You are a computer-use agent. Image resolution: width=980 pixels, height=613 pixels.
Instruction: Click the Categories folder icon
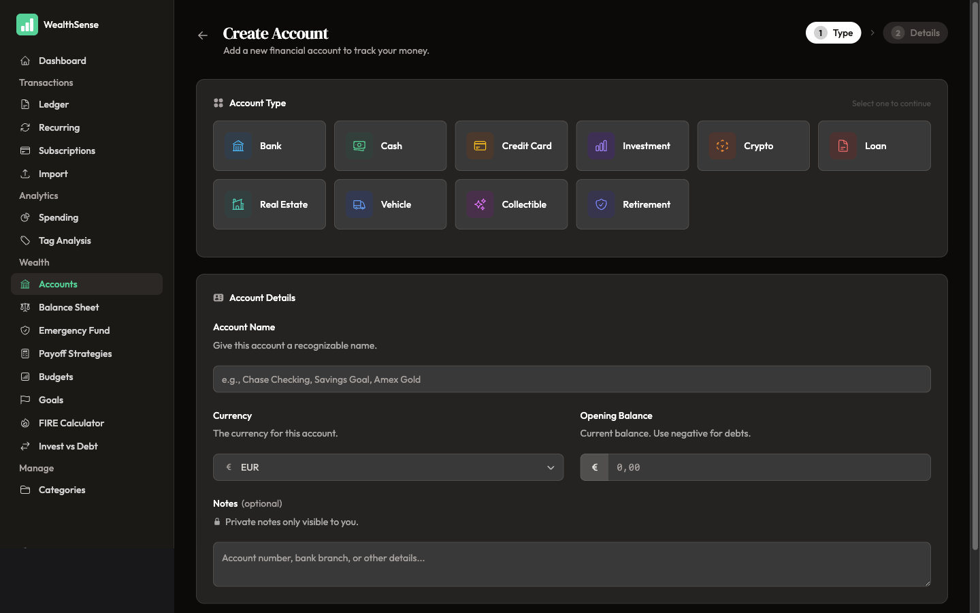(25, 490)
